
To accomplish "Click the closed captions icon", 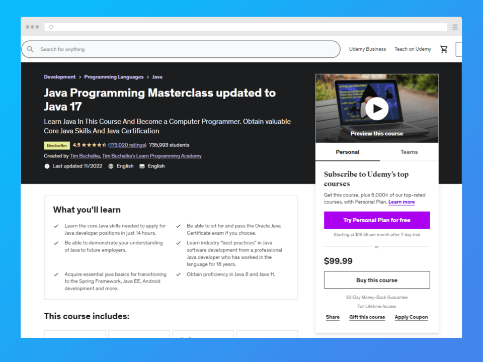I will click(x=142, y=166).
